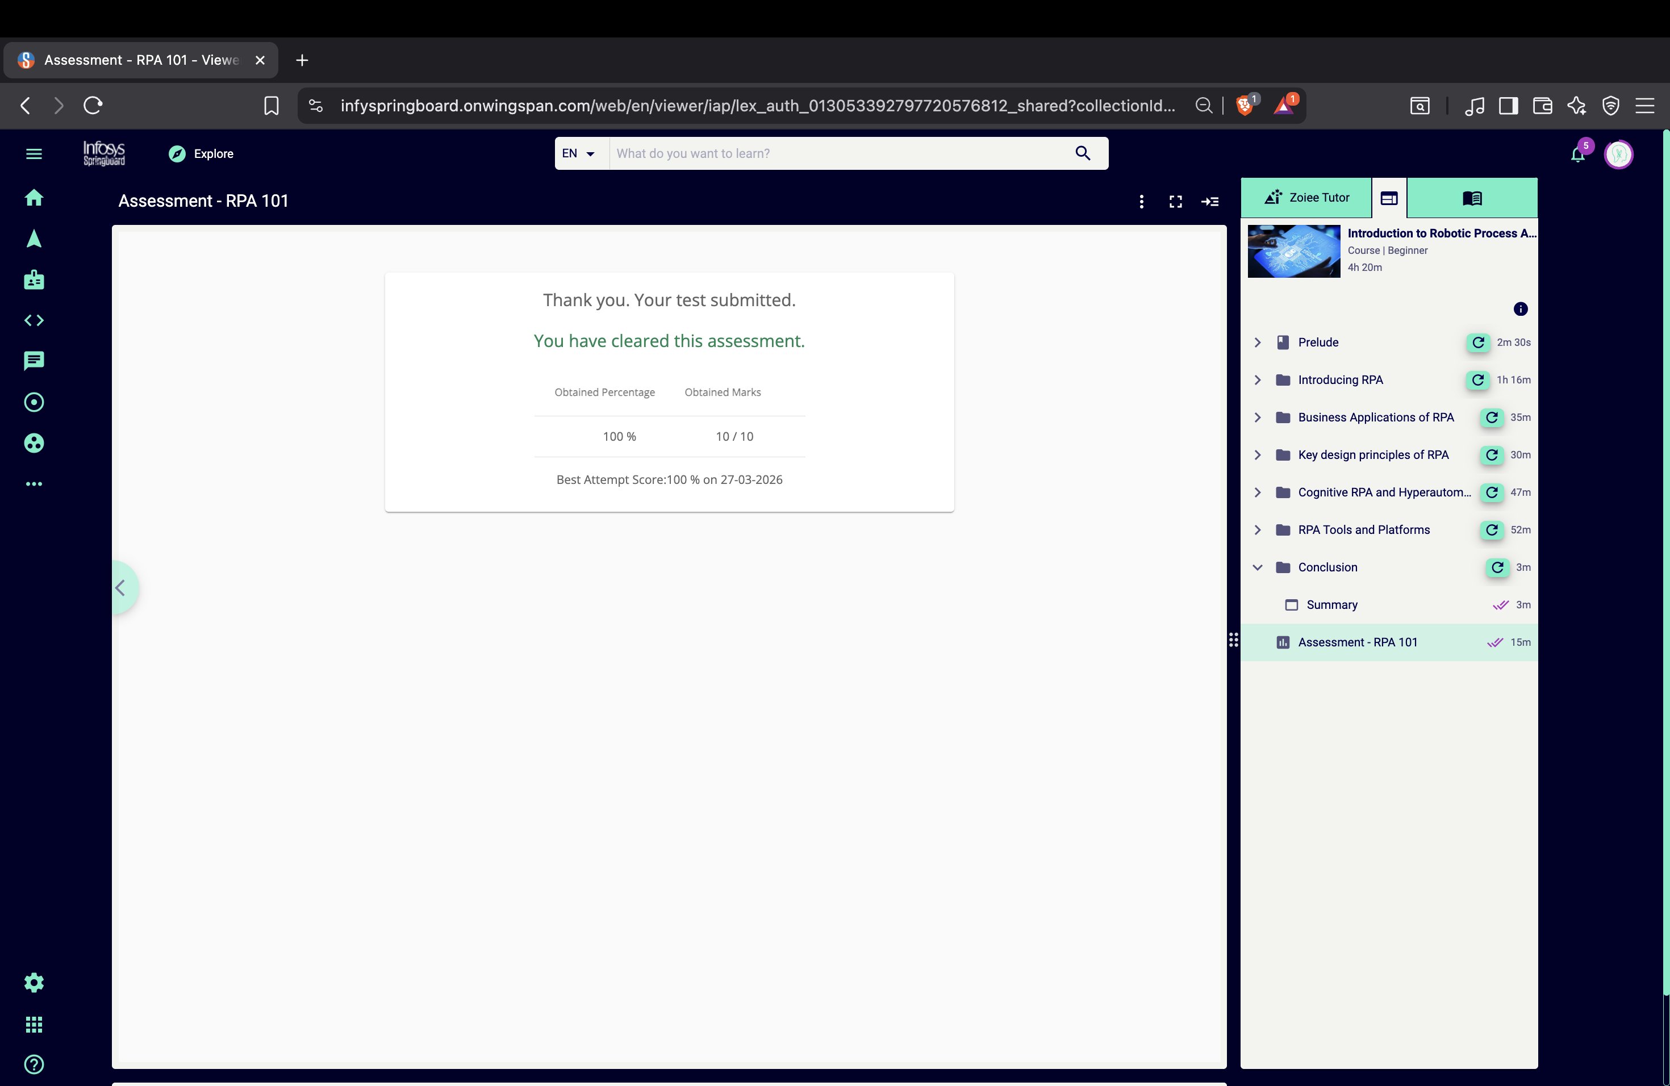Screen dimensions: 1670x1086
Task: Toggle the table of contents side panel
Action: [1210, 202]
